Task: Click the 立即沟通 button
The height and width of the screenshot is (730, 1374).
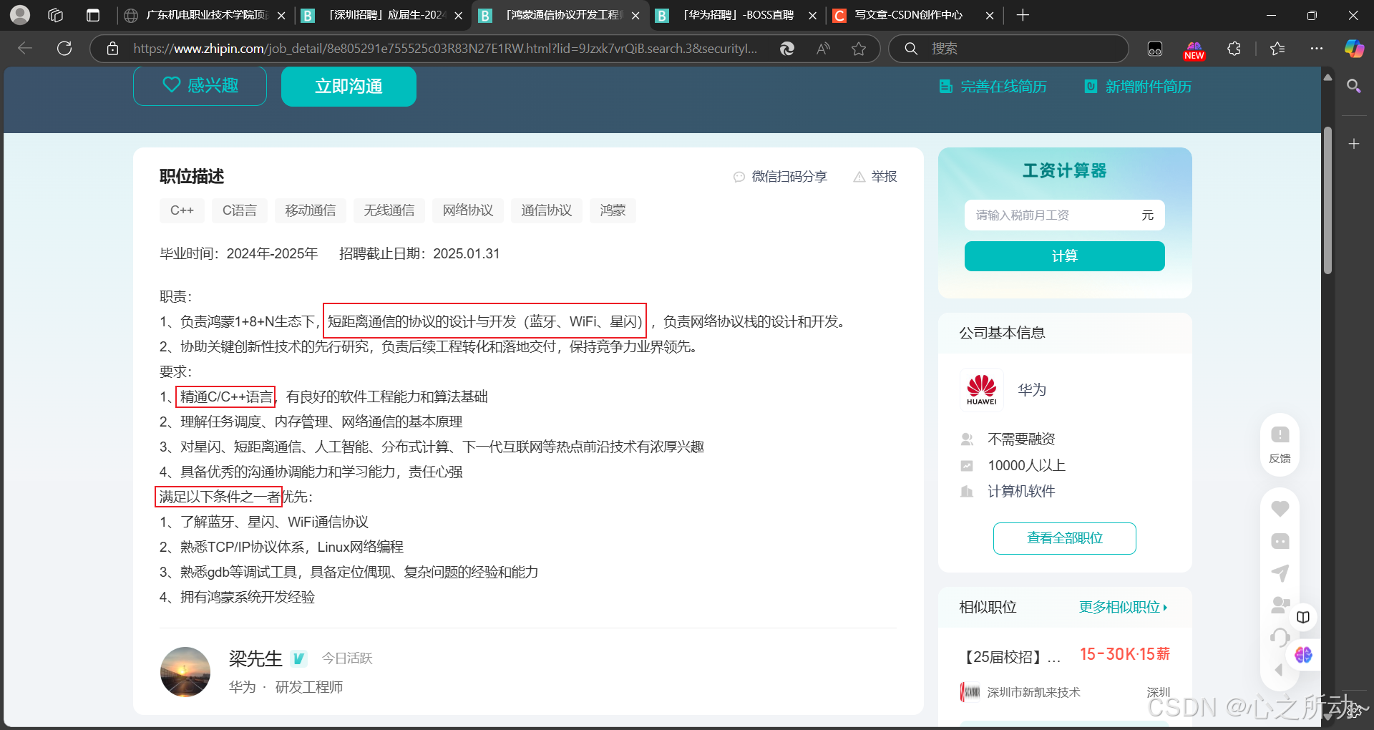Action: coord(349,86)
